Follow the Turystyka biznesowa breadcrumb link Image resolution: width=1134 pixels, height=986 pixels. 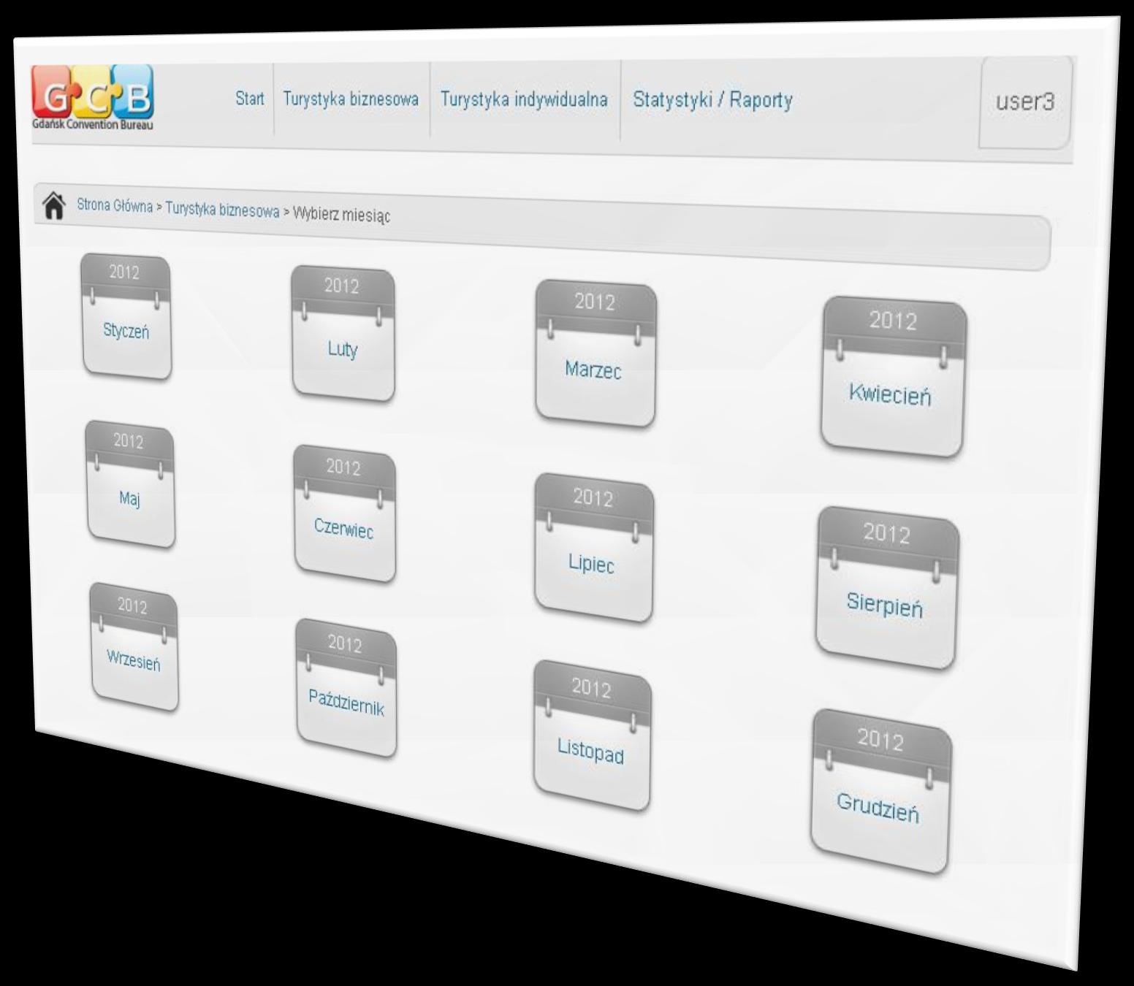[x=222, y=210]
